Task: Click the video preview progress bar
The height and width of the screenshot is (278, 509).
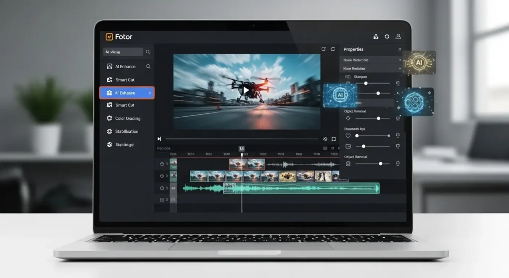Action: tap(242, 139)
